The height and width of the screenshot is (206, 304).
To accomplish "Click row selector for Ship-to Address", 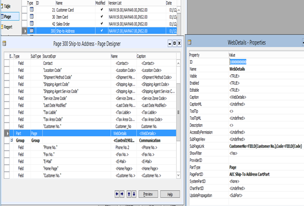I will tap(24, 31).
